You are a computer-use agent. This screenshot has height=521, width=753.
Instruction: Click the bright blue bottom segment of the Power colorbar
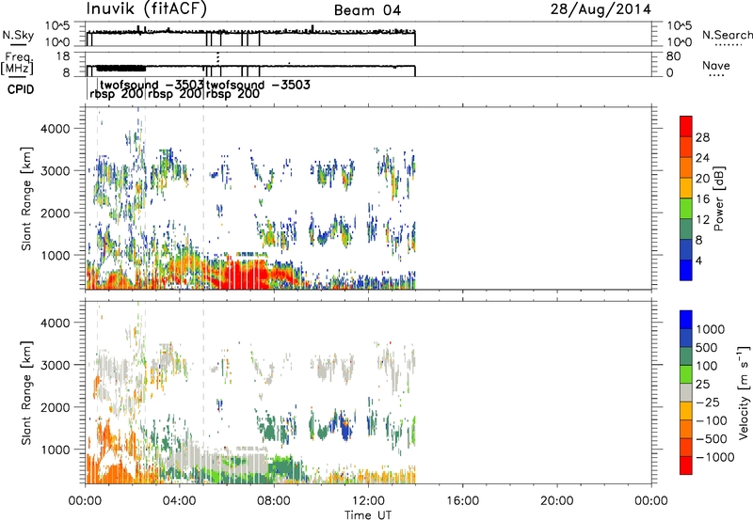pos(686,271)
